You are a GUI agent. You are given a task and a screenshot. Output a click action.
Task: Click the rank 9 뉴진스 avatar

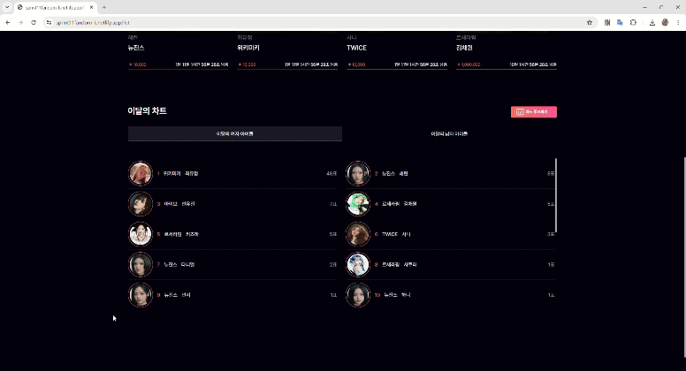point(141,295)
